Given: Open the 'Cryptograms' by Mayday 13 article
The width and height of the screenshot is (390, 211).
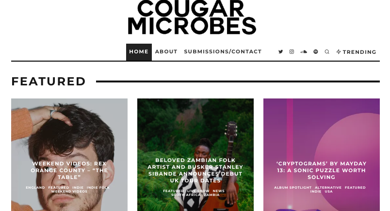Looking at the screenshot, I should coord(321,170).
